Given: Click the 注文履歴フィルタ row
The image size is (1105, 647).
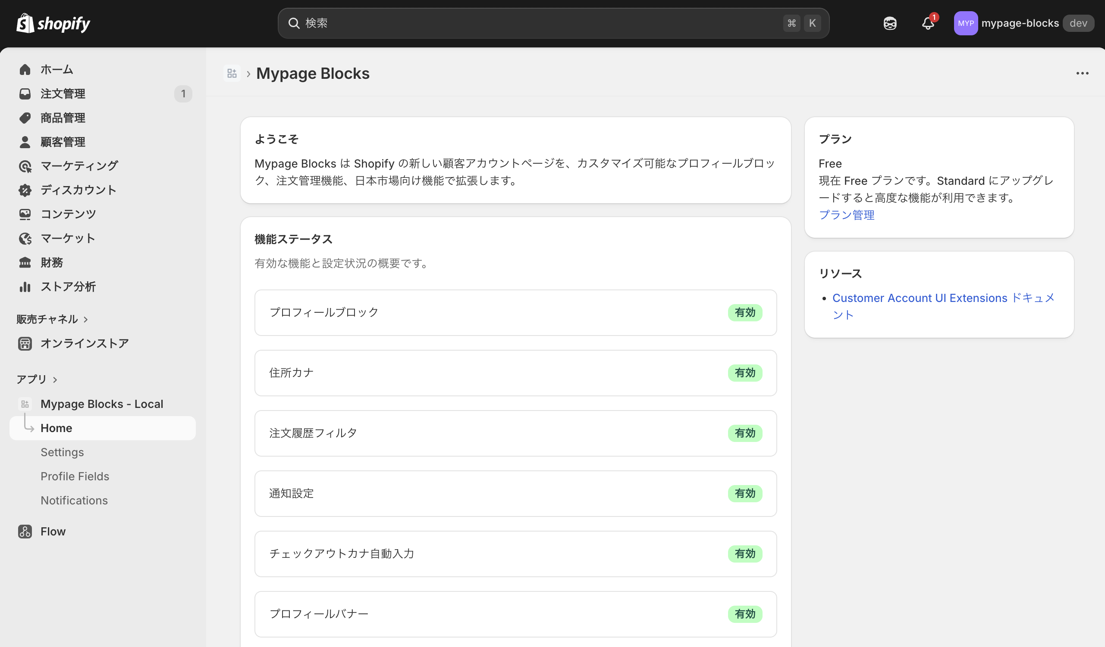Looking at the screenshot, I should pos(515,433).
